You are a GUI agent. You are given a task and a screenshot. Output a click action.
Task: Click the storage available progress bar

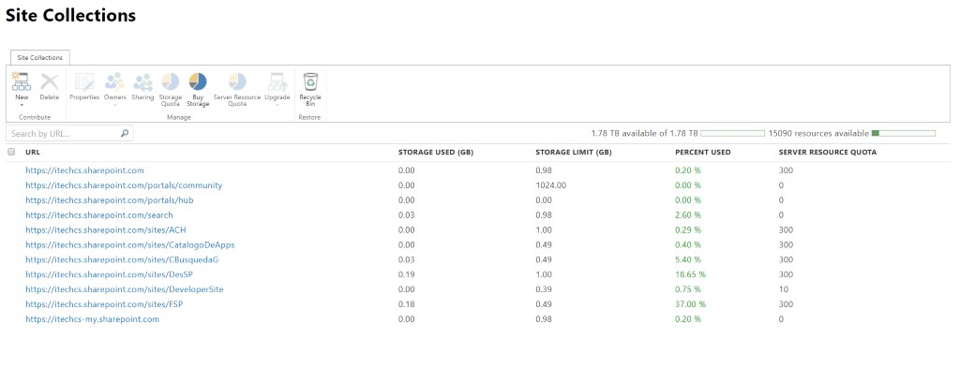point(733,133)
